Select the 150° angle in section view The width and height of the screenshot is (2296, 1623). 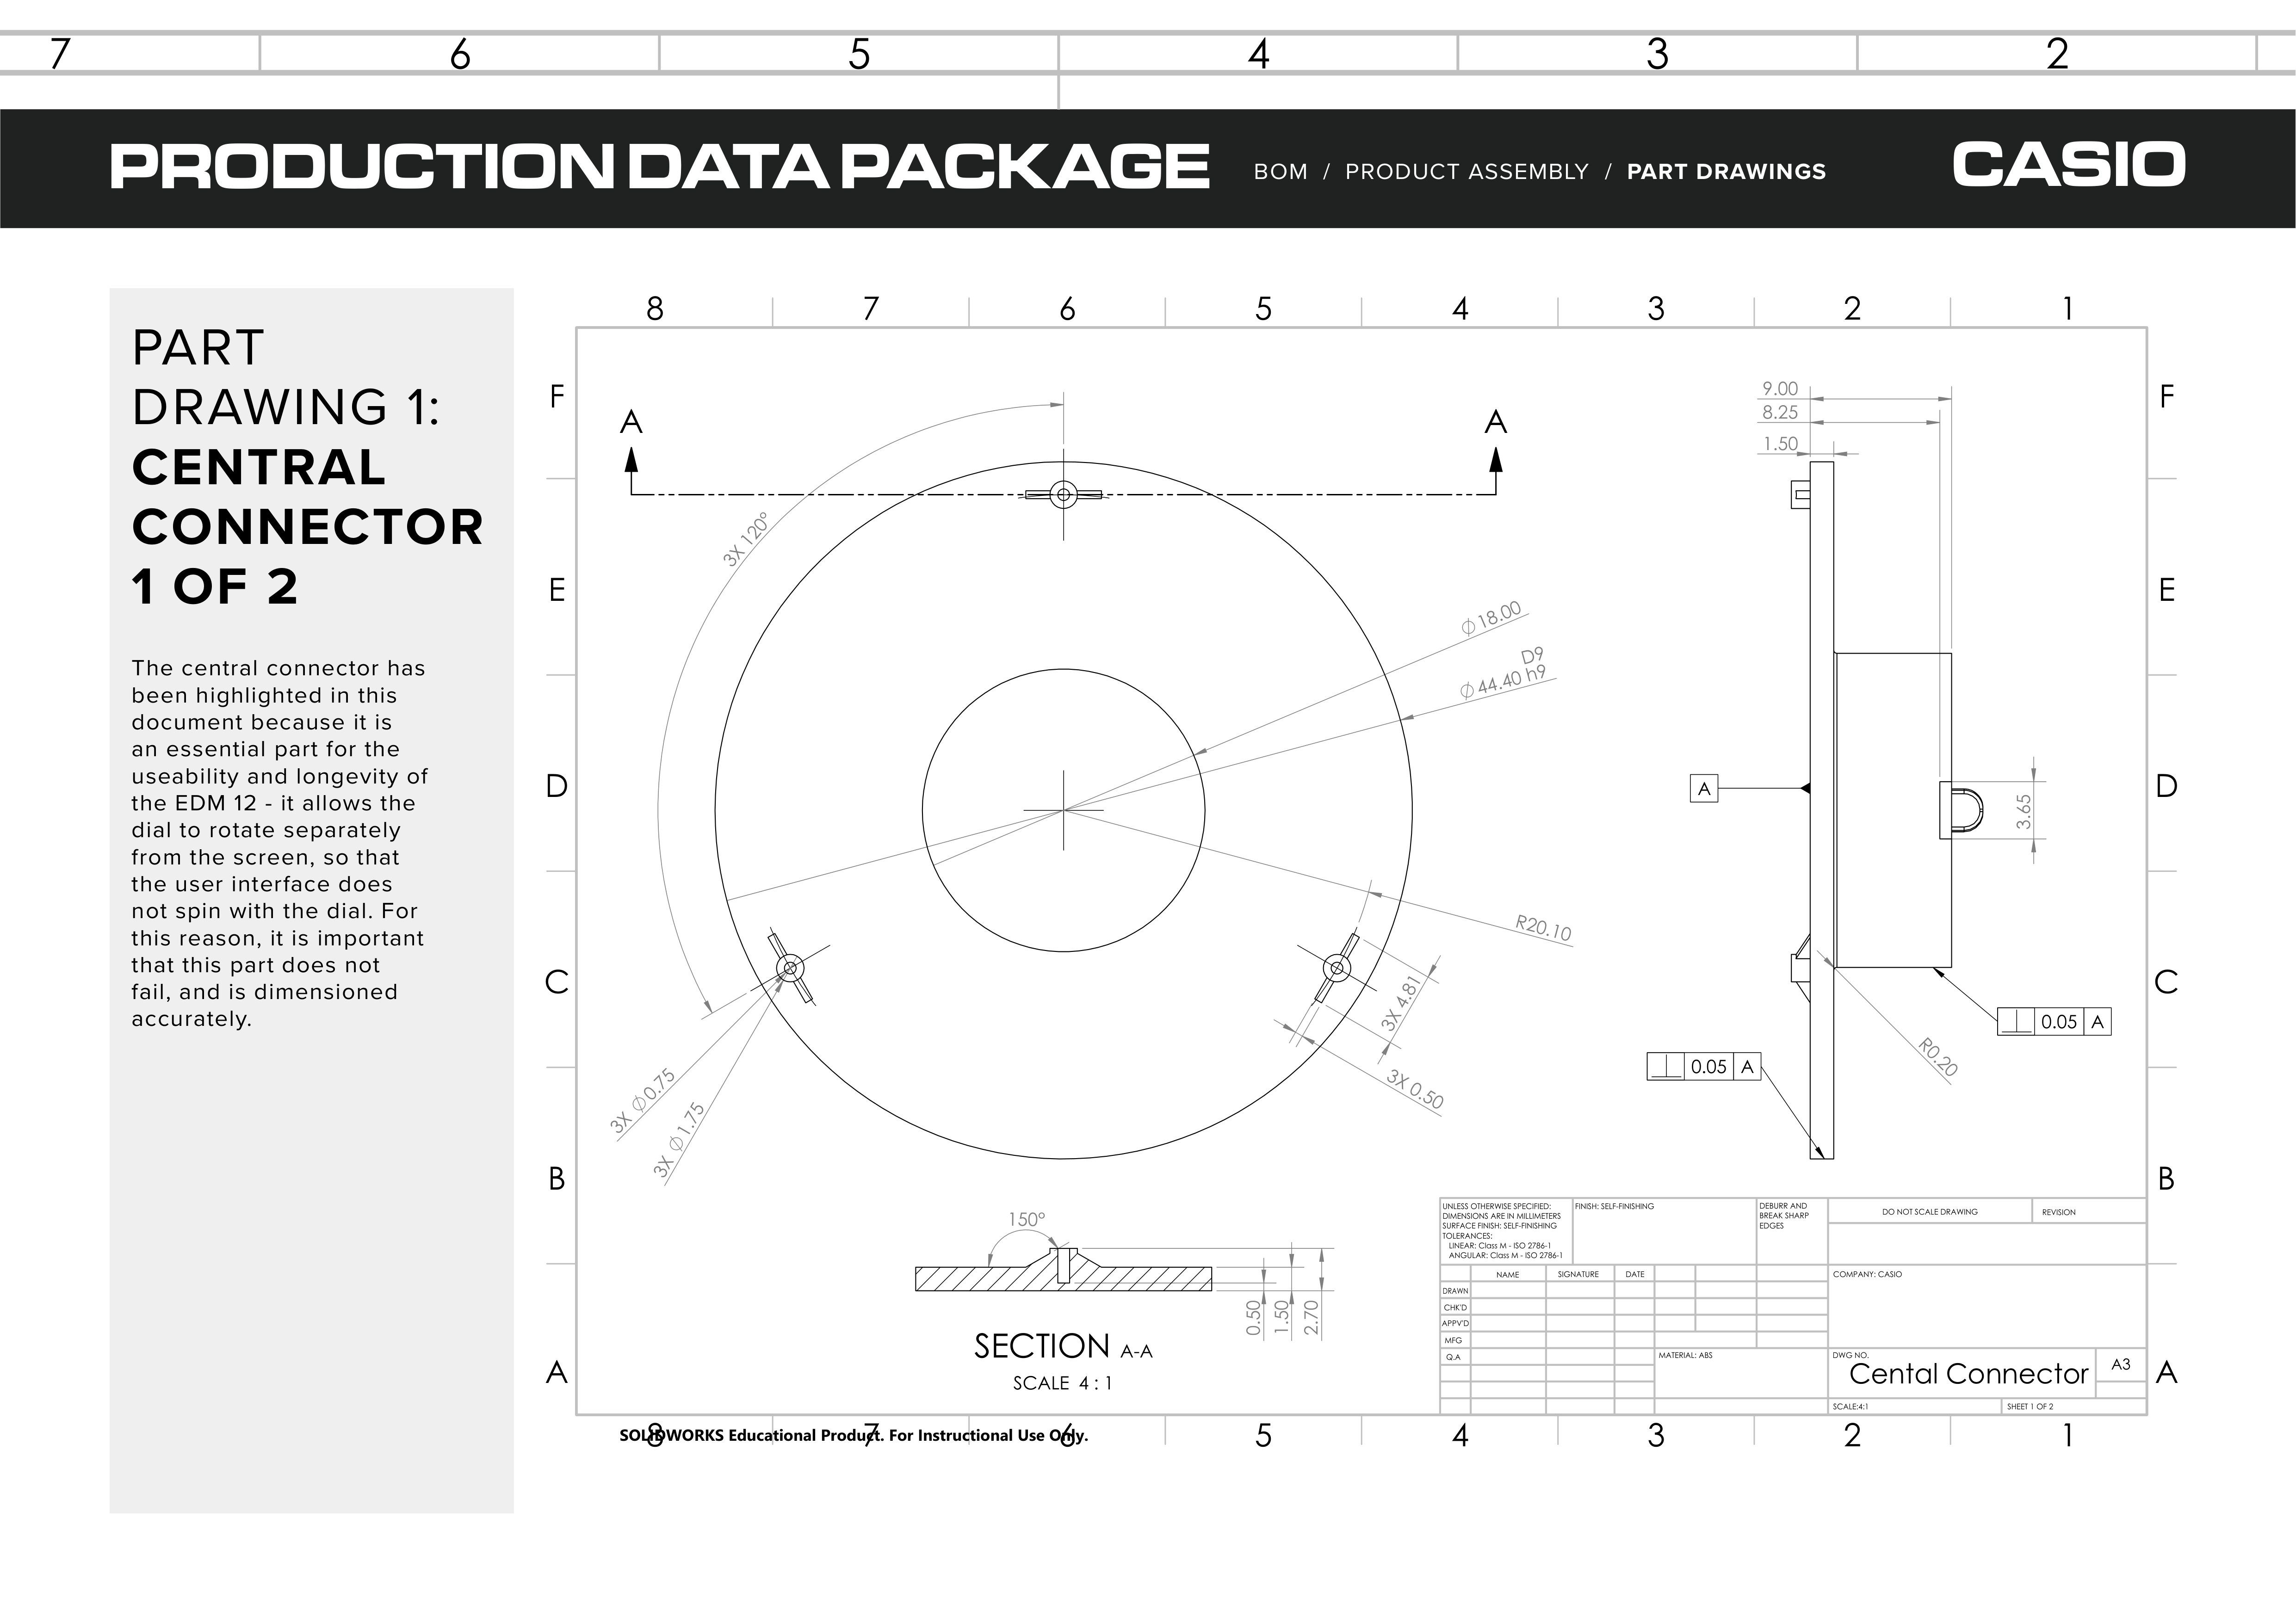point(1026,1220)
